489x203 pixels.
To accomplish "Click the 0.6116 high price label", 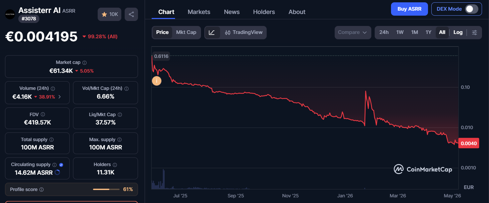I will click(161, 56).
